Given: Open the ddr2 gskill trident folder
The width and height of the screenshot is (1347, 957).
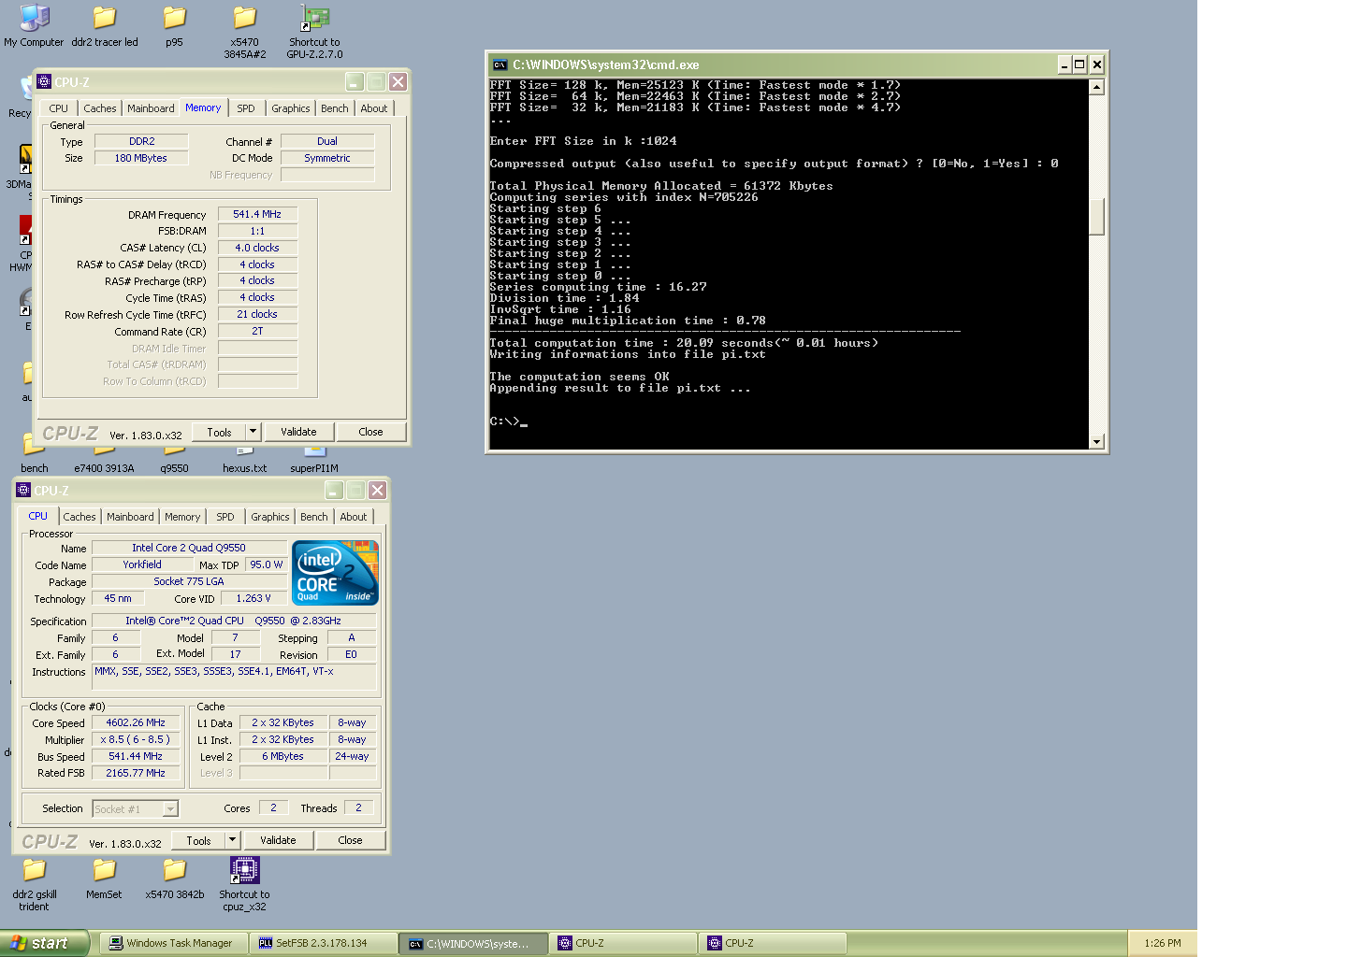Looking at the screenshot, I should (34, 884).
